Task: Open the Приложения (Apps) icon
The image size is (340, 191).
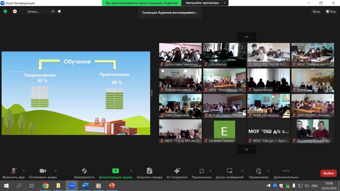Action: 201,171
